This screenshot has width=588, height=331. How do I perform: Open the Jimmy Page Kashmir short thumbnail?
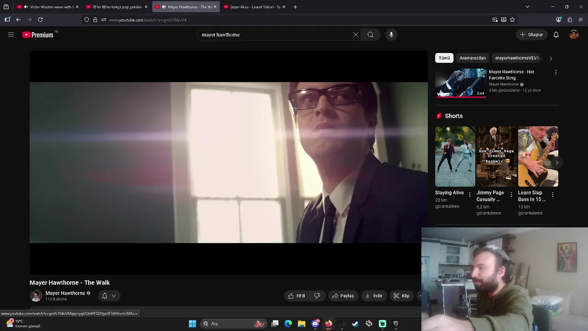pyautogui.click(x=496, y=156)
